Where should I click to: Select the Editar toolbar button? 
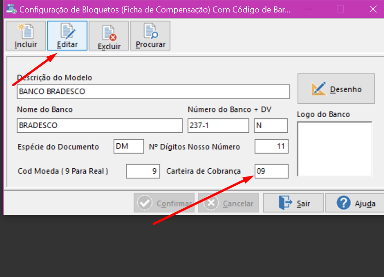67,36
